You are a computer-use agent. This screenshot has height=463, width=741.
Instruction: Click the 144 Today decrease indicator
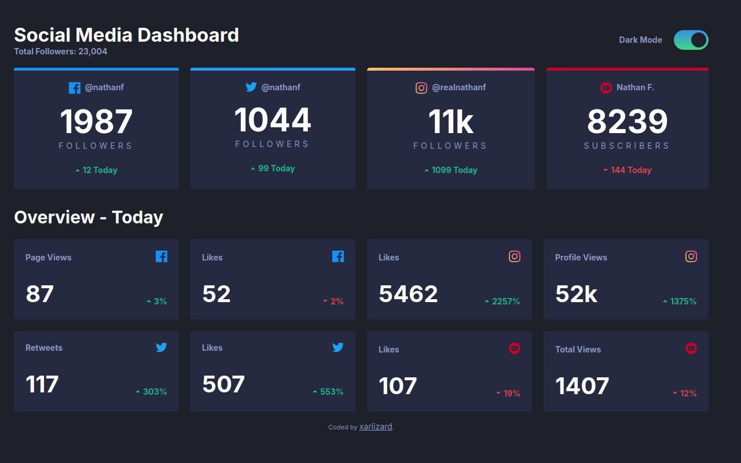628,170
